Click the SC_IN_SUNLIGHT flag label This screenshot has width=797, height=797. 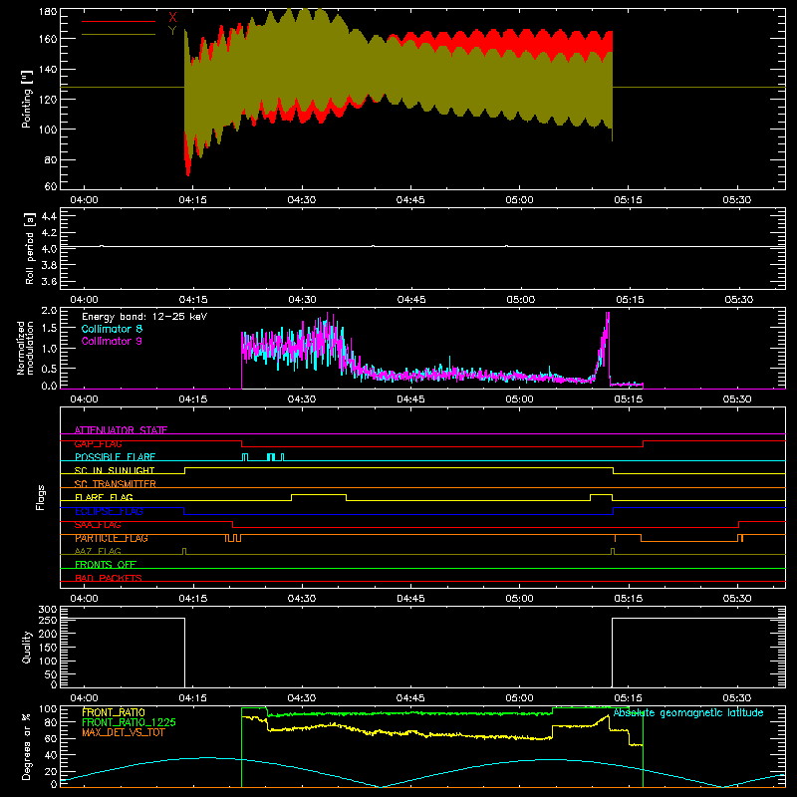(115, 470)
